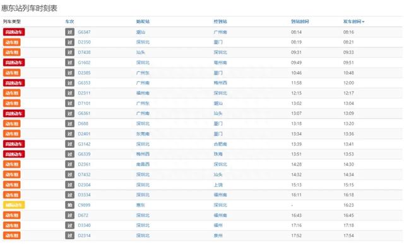
Task: Click 珠海 terminal station in G6339 row
Action: pos(218,154)
